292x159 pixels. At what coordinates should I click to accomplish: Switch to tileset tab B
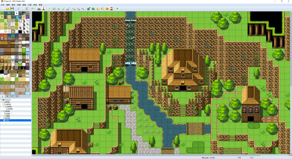pos(7,96)
